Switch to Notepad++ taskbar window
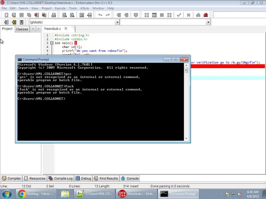 94,194
